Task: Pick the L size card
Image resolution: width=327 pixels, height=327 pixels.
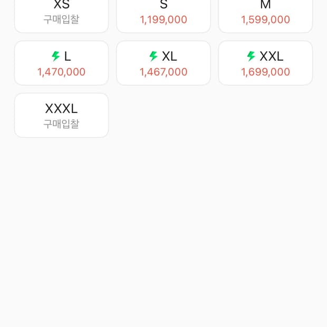Action: (x=62, y=63)
